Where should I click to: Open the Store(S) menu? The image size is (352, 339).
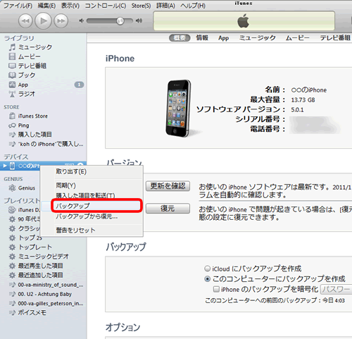point(141,6)
